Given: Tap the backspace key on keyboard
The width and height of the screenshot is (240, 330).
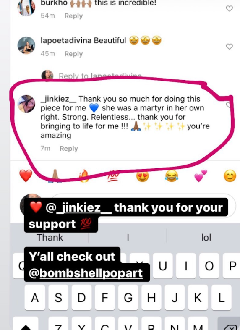Looking at the screenshot, I should click(x=229, y=325).
